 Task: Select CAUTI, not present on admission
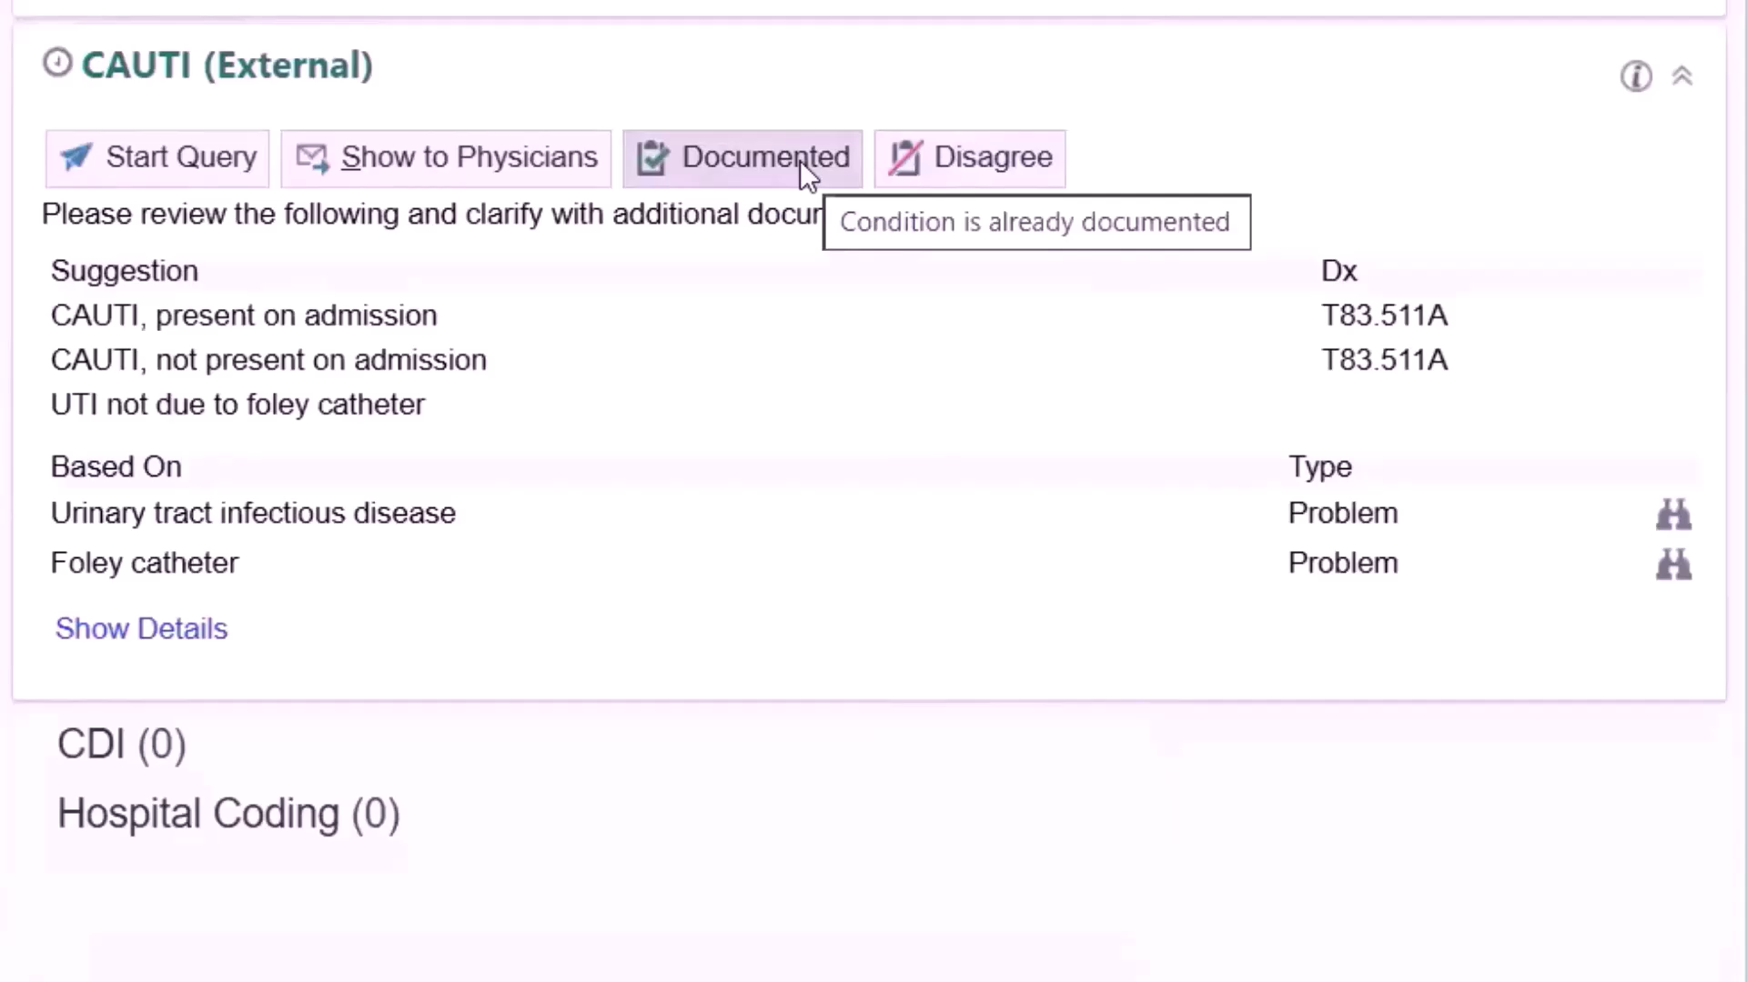[x=268, y=360]
